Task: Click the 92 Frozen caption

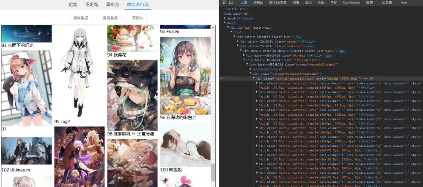Action: tap(170, 32)
